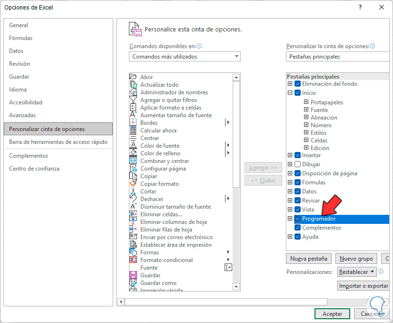Click the Disminuir tamaño de fuente icon

pos(133,207)
